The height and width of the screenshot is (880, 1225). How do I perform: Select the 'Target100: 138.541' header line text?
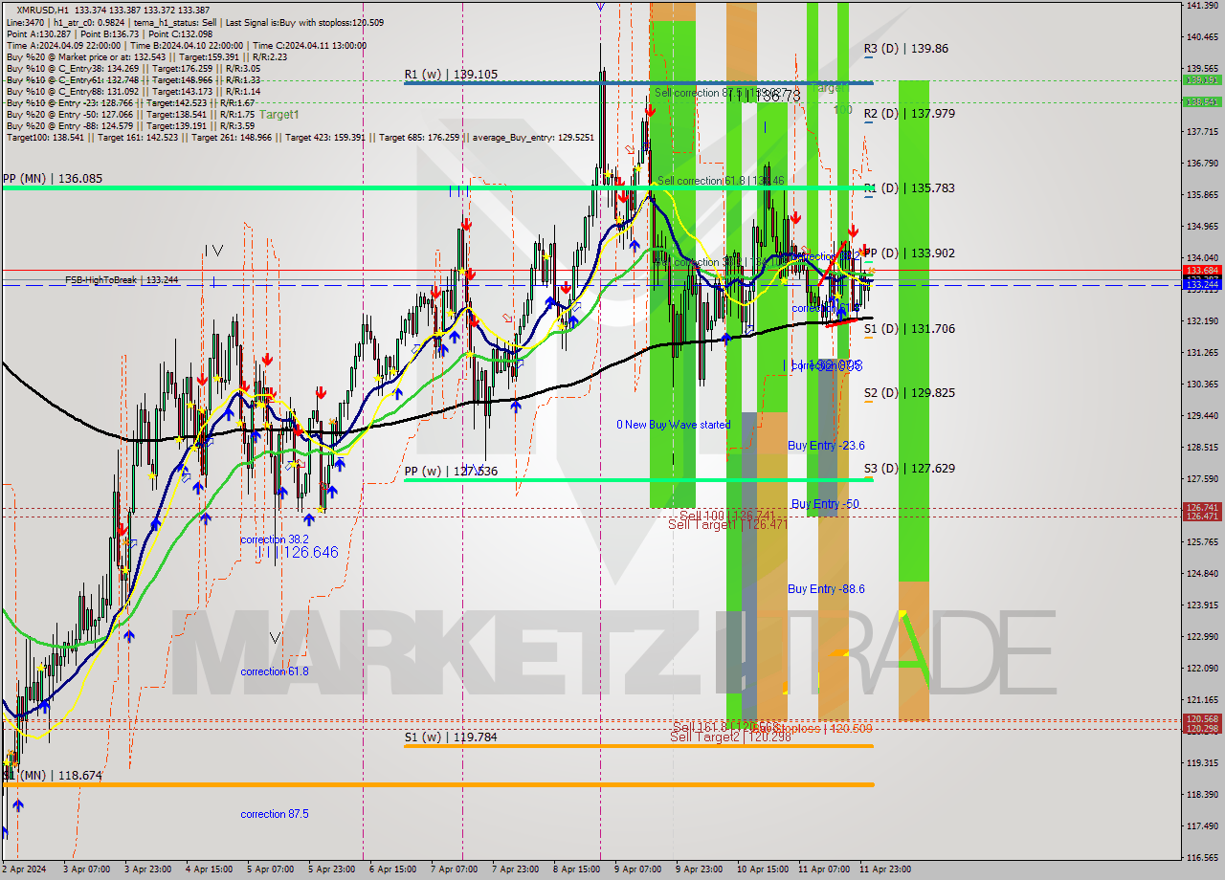tap(46, 137)
